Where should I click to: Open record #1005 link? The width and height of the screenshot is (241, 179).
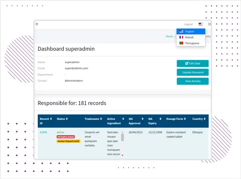(43, 132)
